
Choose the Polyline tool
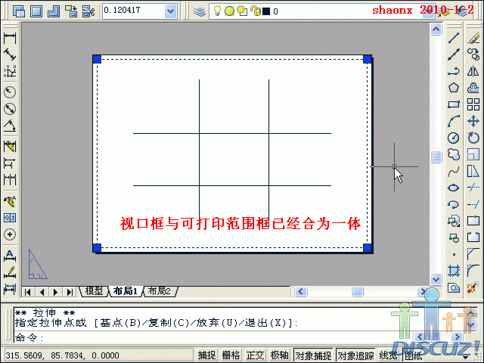(454, 71)
